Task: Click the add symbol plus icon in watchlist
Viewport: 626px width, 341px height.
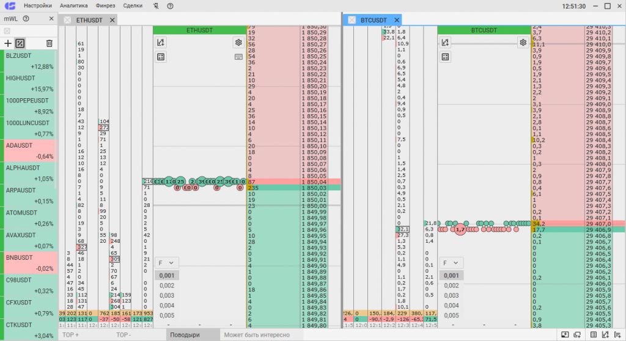Action: (x=7, y=43)
